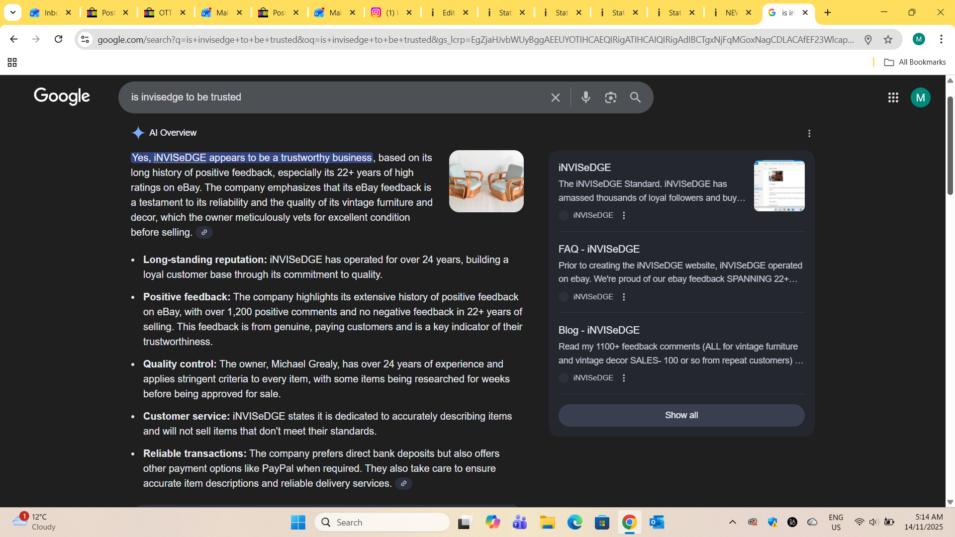Click the Show all sources button
Screen dimensions: 955x537
click(x=681, y=415)
